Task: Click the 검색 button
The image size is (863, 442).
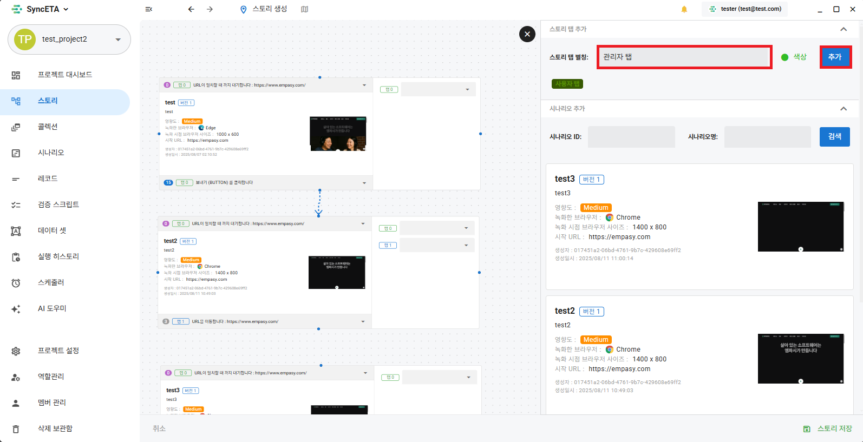Action: (834, 137)
